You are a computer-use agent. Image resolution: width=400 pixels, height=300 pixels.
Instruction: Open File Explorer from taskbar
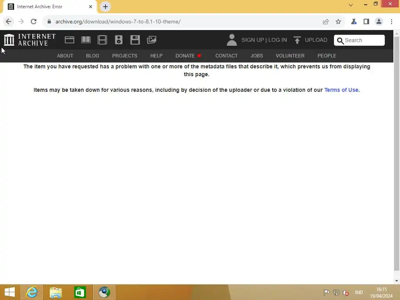click(55, 292)
